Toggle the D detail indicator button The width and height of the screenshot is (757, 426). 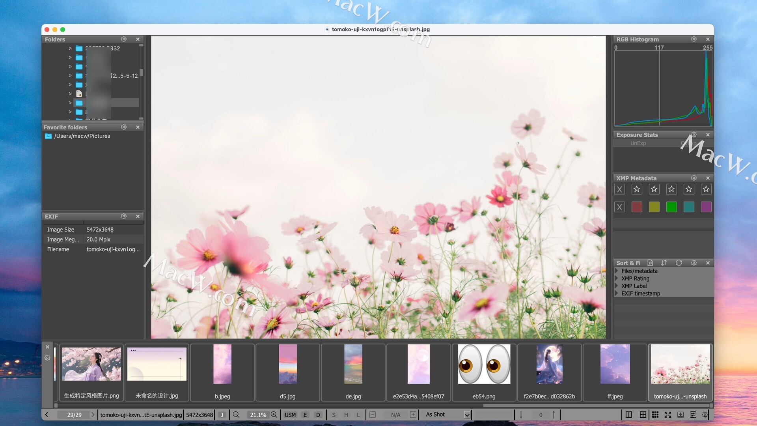click(318, 415)
